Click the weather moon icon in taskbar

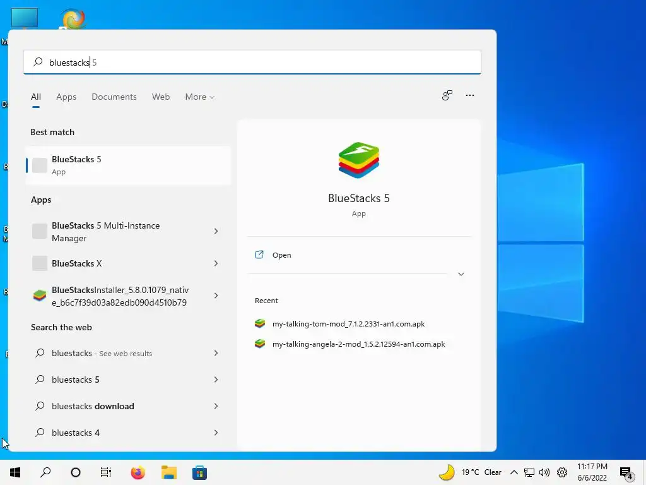click(x=447, y=472)
